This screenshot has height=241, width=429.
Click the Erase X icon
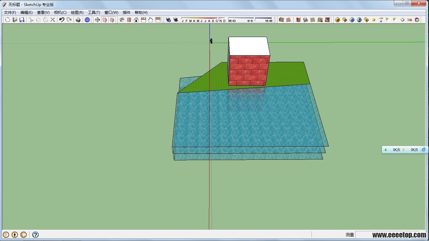tap(53, 20)
